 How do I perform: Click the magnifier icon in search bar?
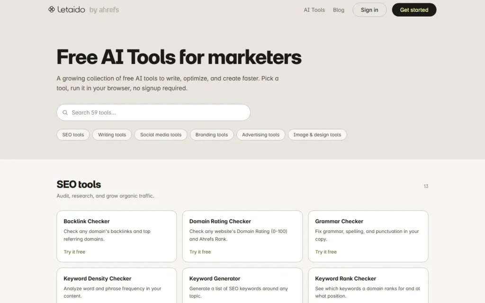tap(65, 113)
